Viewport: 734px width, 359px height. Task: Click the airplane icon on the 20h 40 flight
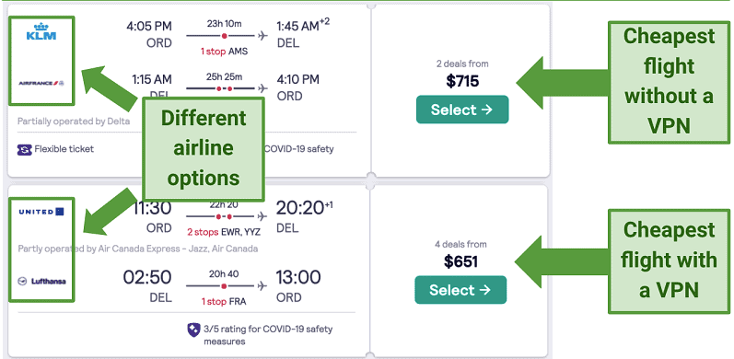262,285
